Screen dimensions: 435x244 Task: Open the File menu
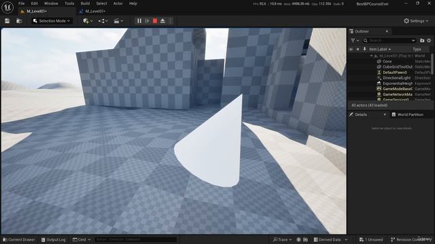pos(21,3)
